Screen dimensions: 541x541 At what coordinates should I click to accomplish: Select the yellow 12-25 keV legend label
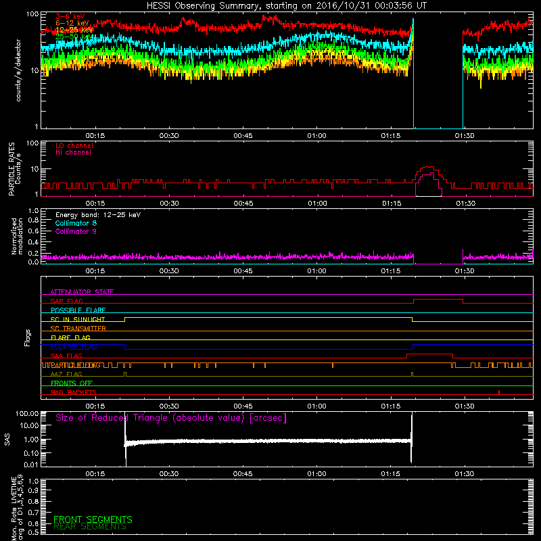tap(74, 30)
